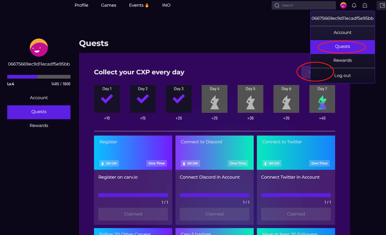Log out from the user dropdown
The height and width of the screenshot is (235, 386).
click(x=342, y=76)
